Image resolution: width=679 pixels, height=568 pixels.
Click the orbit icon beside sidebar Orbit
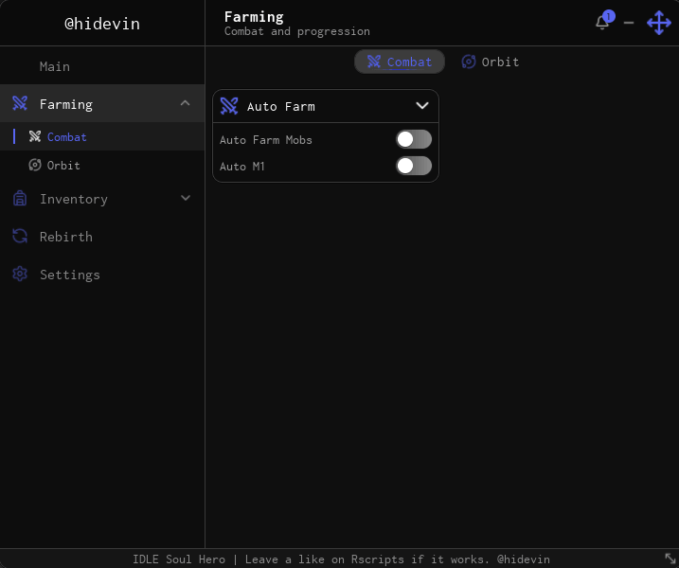pyautogui.click(x=35, y=165)
